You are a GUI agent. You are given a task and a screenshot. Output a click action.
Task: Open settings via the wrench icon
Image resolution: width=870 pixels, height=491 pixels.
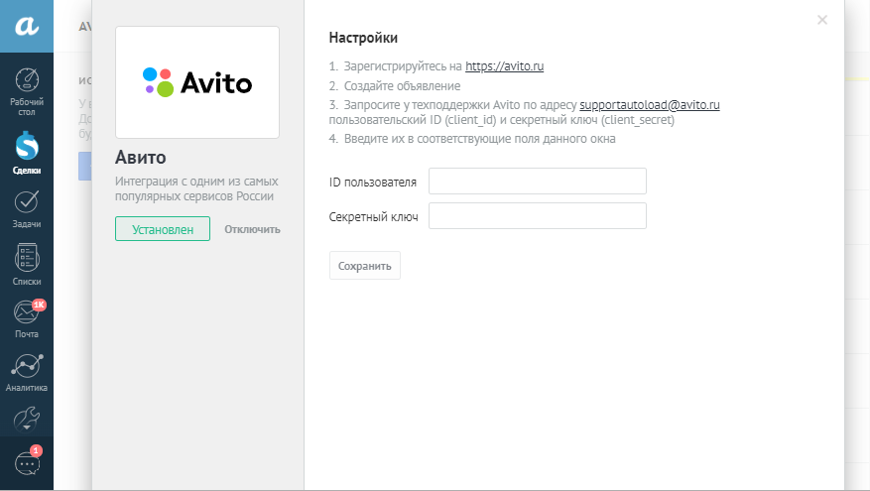point(27,419)
